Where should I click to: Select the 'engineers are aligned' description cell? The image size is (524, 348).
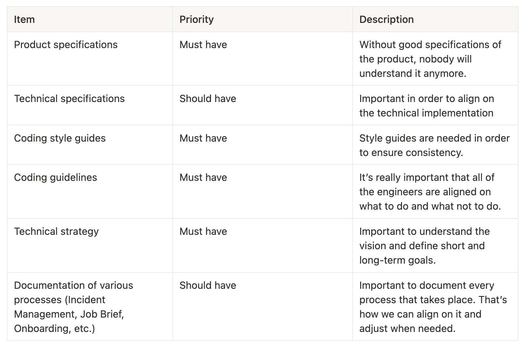click(430, 192)
